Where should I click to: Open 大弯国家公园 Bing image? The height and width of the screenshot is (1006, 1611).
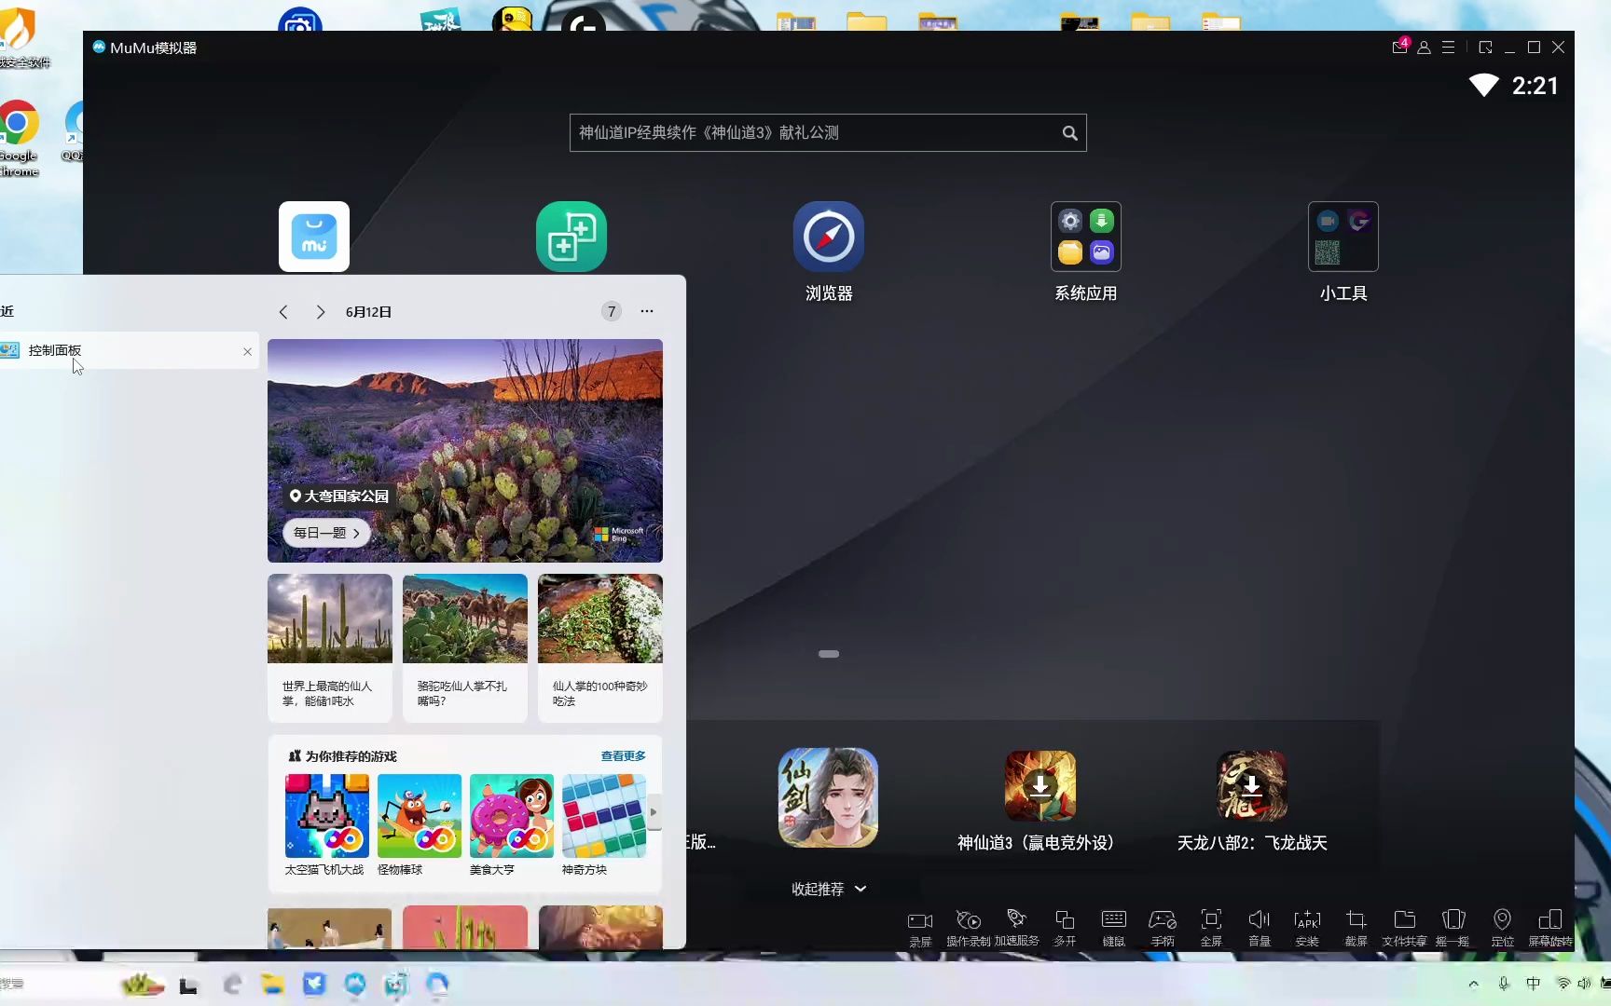click(x=465, y=451)
